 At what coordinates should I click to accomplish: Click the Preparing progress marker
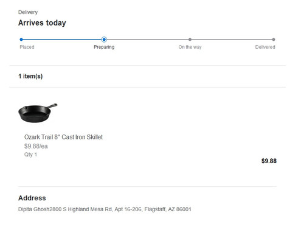104,40
